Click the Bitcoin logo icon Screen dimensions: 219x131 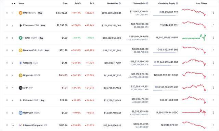point(21,13)
